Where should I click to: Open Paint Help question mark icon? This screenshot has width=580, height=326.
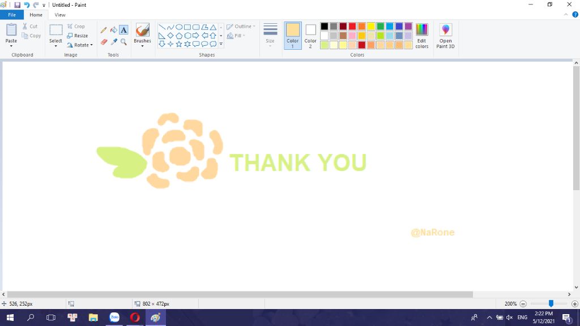pyautogui.click(x=575, y=15)
